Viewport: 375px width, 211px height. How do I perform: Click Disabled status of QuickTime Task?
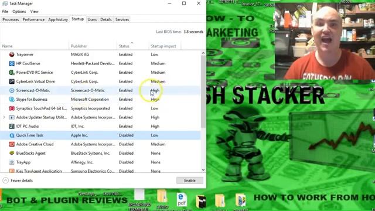point(126,135)
